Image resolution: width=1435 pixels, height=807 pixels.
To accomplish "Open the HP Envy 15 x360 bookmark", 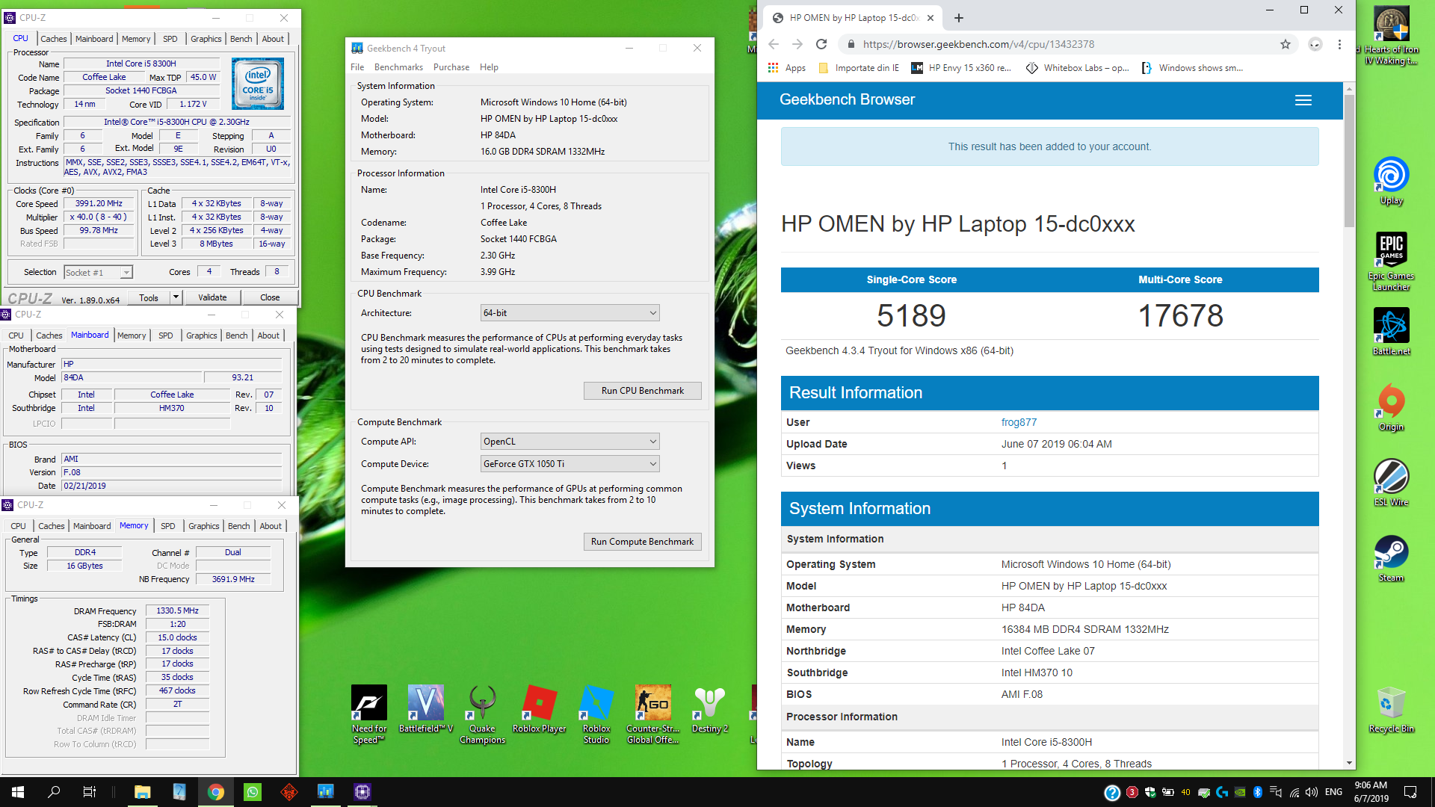I will point(961,68).
